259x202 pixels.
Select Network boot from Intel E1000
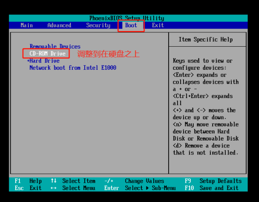pos(73,67)
